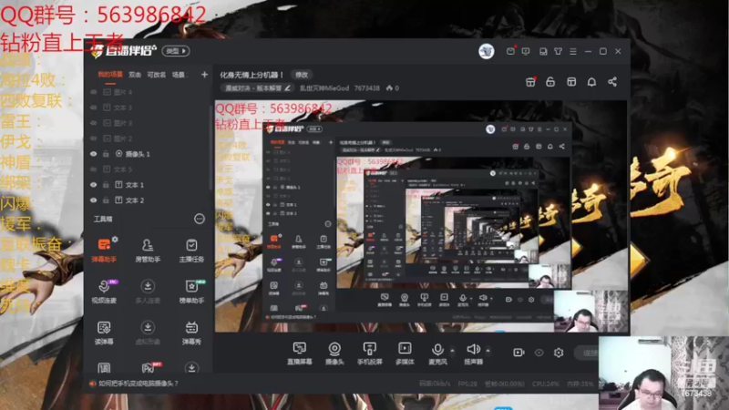The height and width of the screenshot is (410, 729).
Task: Open the hamburger menu in title bar
Action: (573, 51)
